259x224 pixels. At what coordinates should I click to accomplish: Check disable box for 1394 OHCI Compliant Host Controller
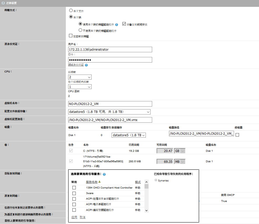[74, 187]
